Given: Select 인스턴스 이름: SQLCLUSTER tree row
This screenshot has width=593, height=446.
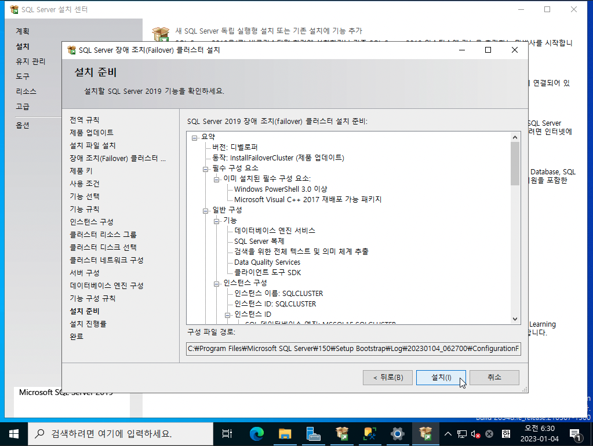Looking at the screenshot, I should pos(278,293).
